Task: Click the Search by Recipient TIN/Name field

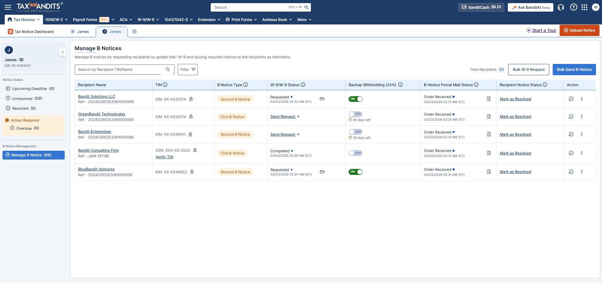Action: coord(119,70)
